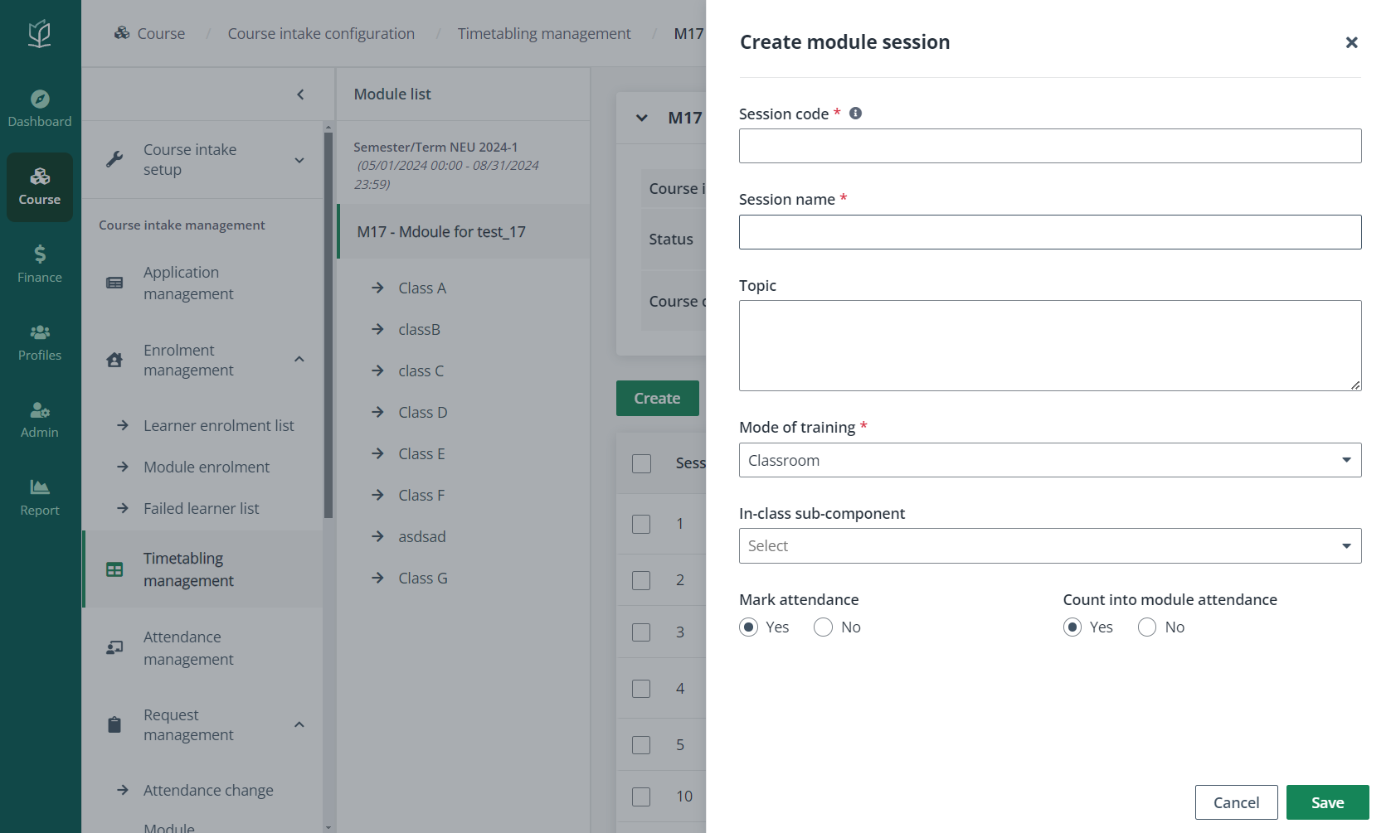Image resolution: width=1391 pixels, height=833 pixels.
Task: Open Timetabling management menu item
Action: click(x=202, y=569)
